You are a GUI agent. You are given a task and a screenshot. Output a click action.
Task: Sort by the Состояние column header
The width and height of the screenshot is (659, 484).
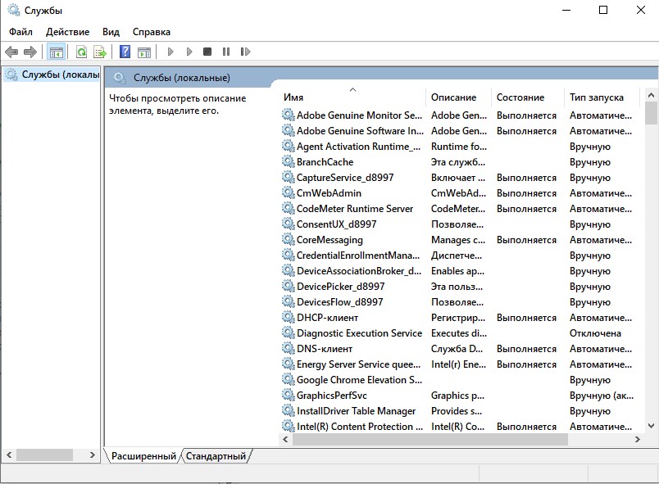pyautogui.click(x=520, y=97)
